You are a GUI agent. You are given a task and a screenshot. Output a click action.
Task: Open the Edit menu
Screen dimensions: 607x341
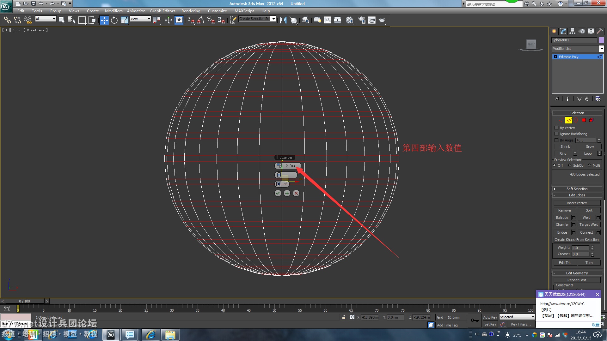pyautogui.click(x=21, y=11)
